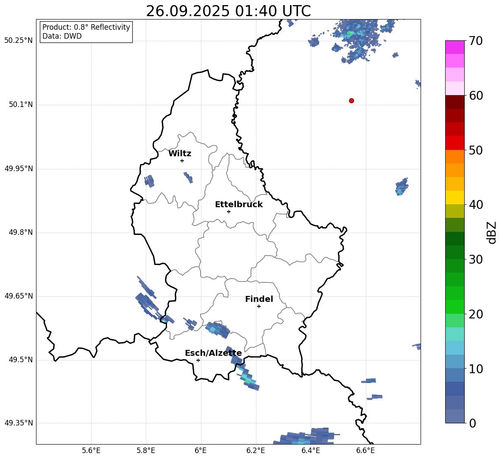Click the 49.35°N latitude label
Screen dimensions: 502x459
point(19,423)
